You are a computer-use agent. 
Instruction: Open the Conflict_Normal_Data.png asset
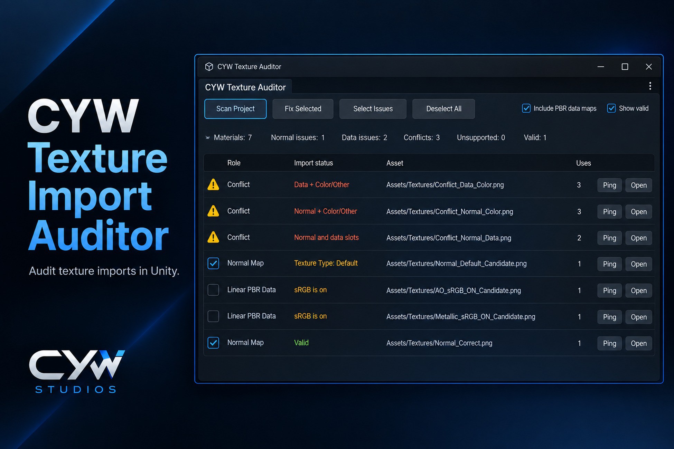tap(639, 238)
